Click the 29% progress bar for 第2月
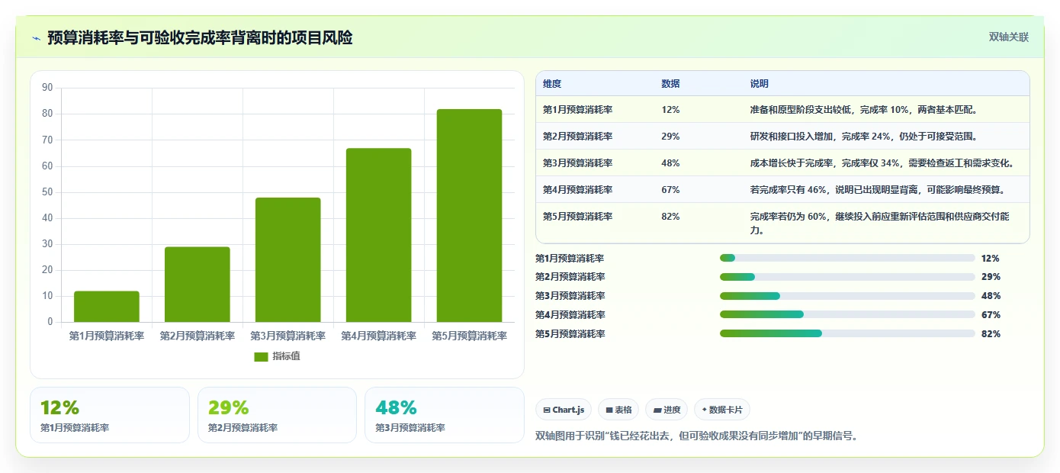This screenshot has height=473, width=1060. [847, 277]
